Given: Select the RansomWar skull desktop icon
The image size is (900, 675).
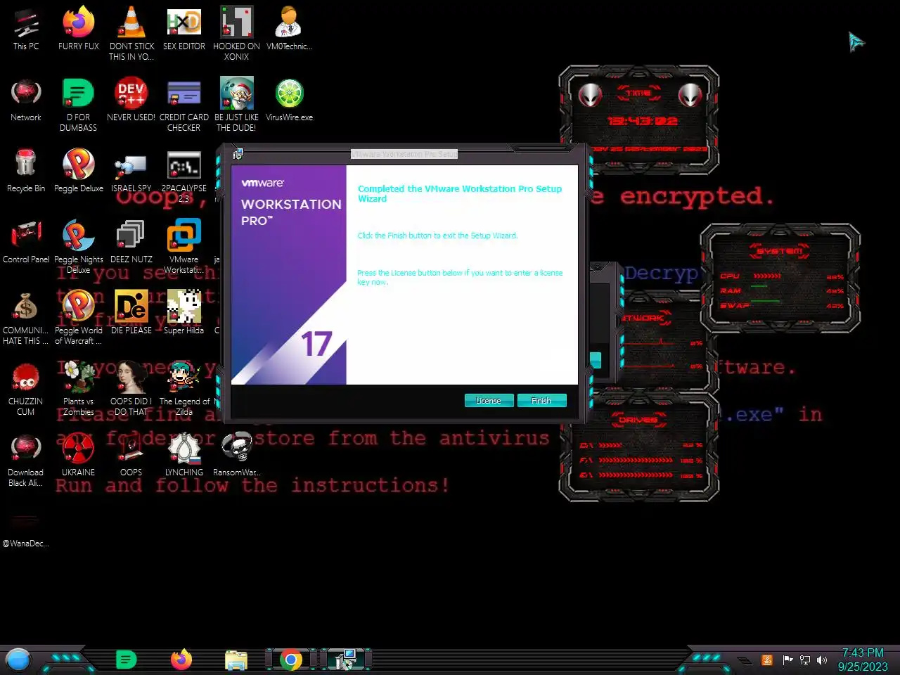Looking at the screenshot, I should tap(237, 455).
